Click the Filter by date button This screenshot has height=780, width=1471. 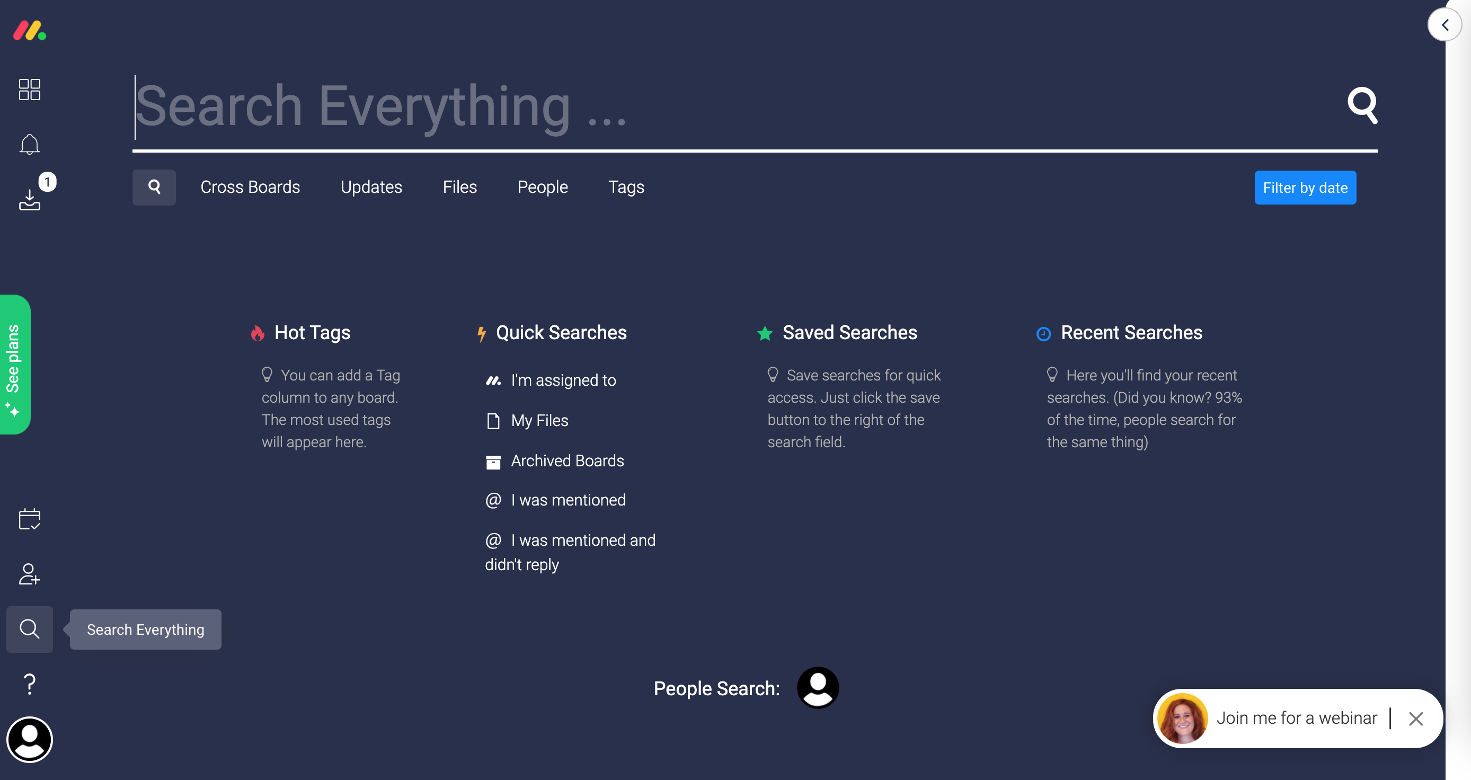(1304, 188)
